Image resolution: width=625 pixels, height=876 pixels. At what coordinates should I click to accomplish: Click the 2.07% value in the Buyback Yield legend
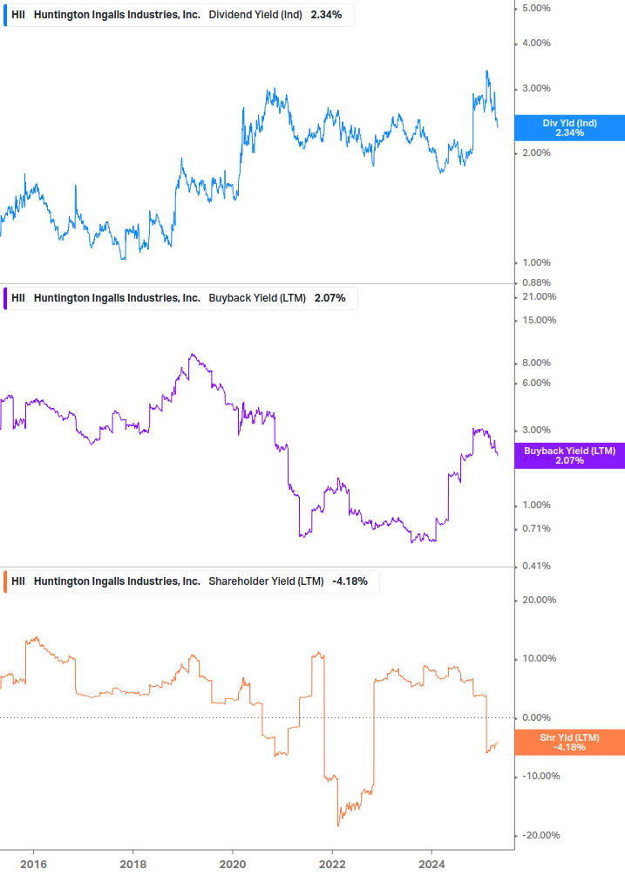pos(330,298)
